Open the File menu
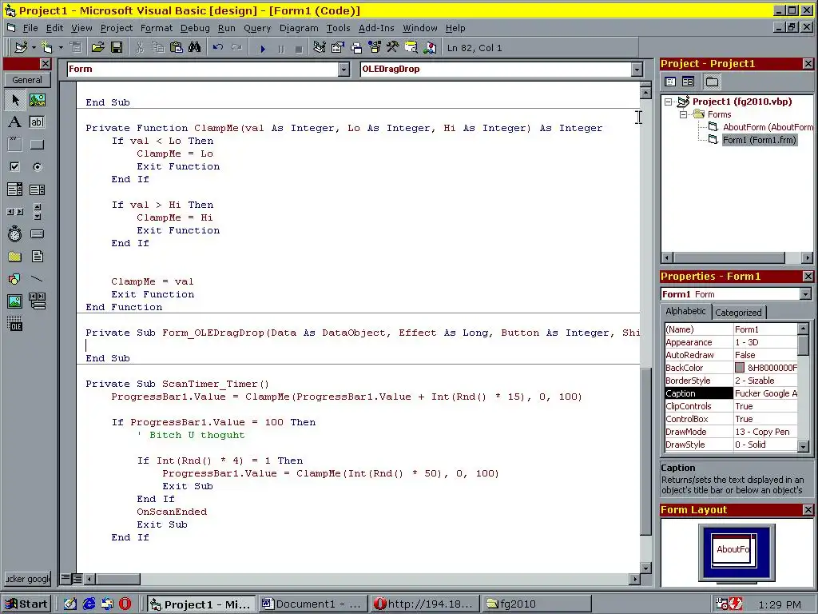Screen dimensions: 818x614 (30, 28)
